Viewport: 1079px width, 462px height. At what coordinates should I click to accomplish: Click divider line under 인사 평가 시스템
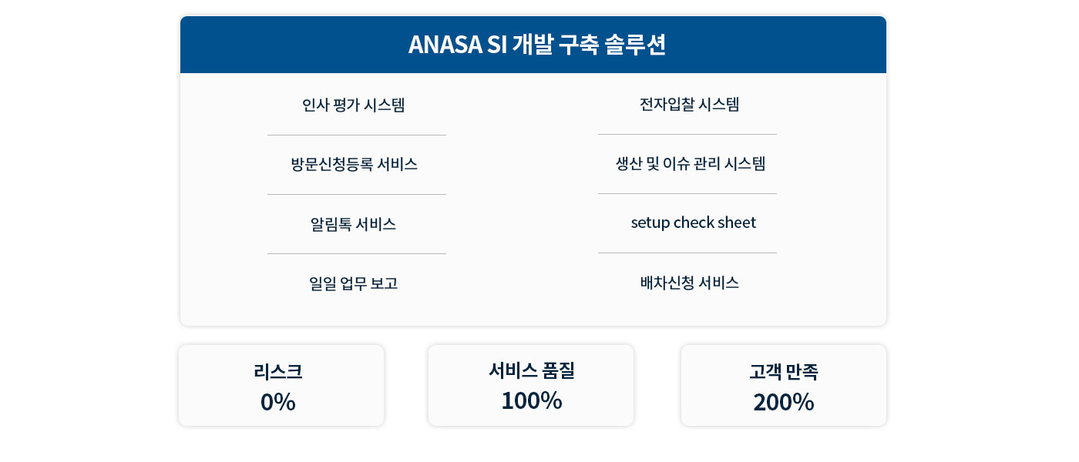(x=357, y=135)
